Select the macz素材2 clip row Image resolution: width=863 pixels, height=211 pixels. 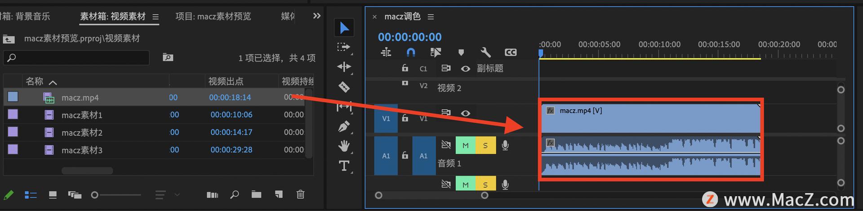click(154, 132)
